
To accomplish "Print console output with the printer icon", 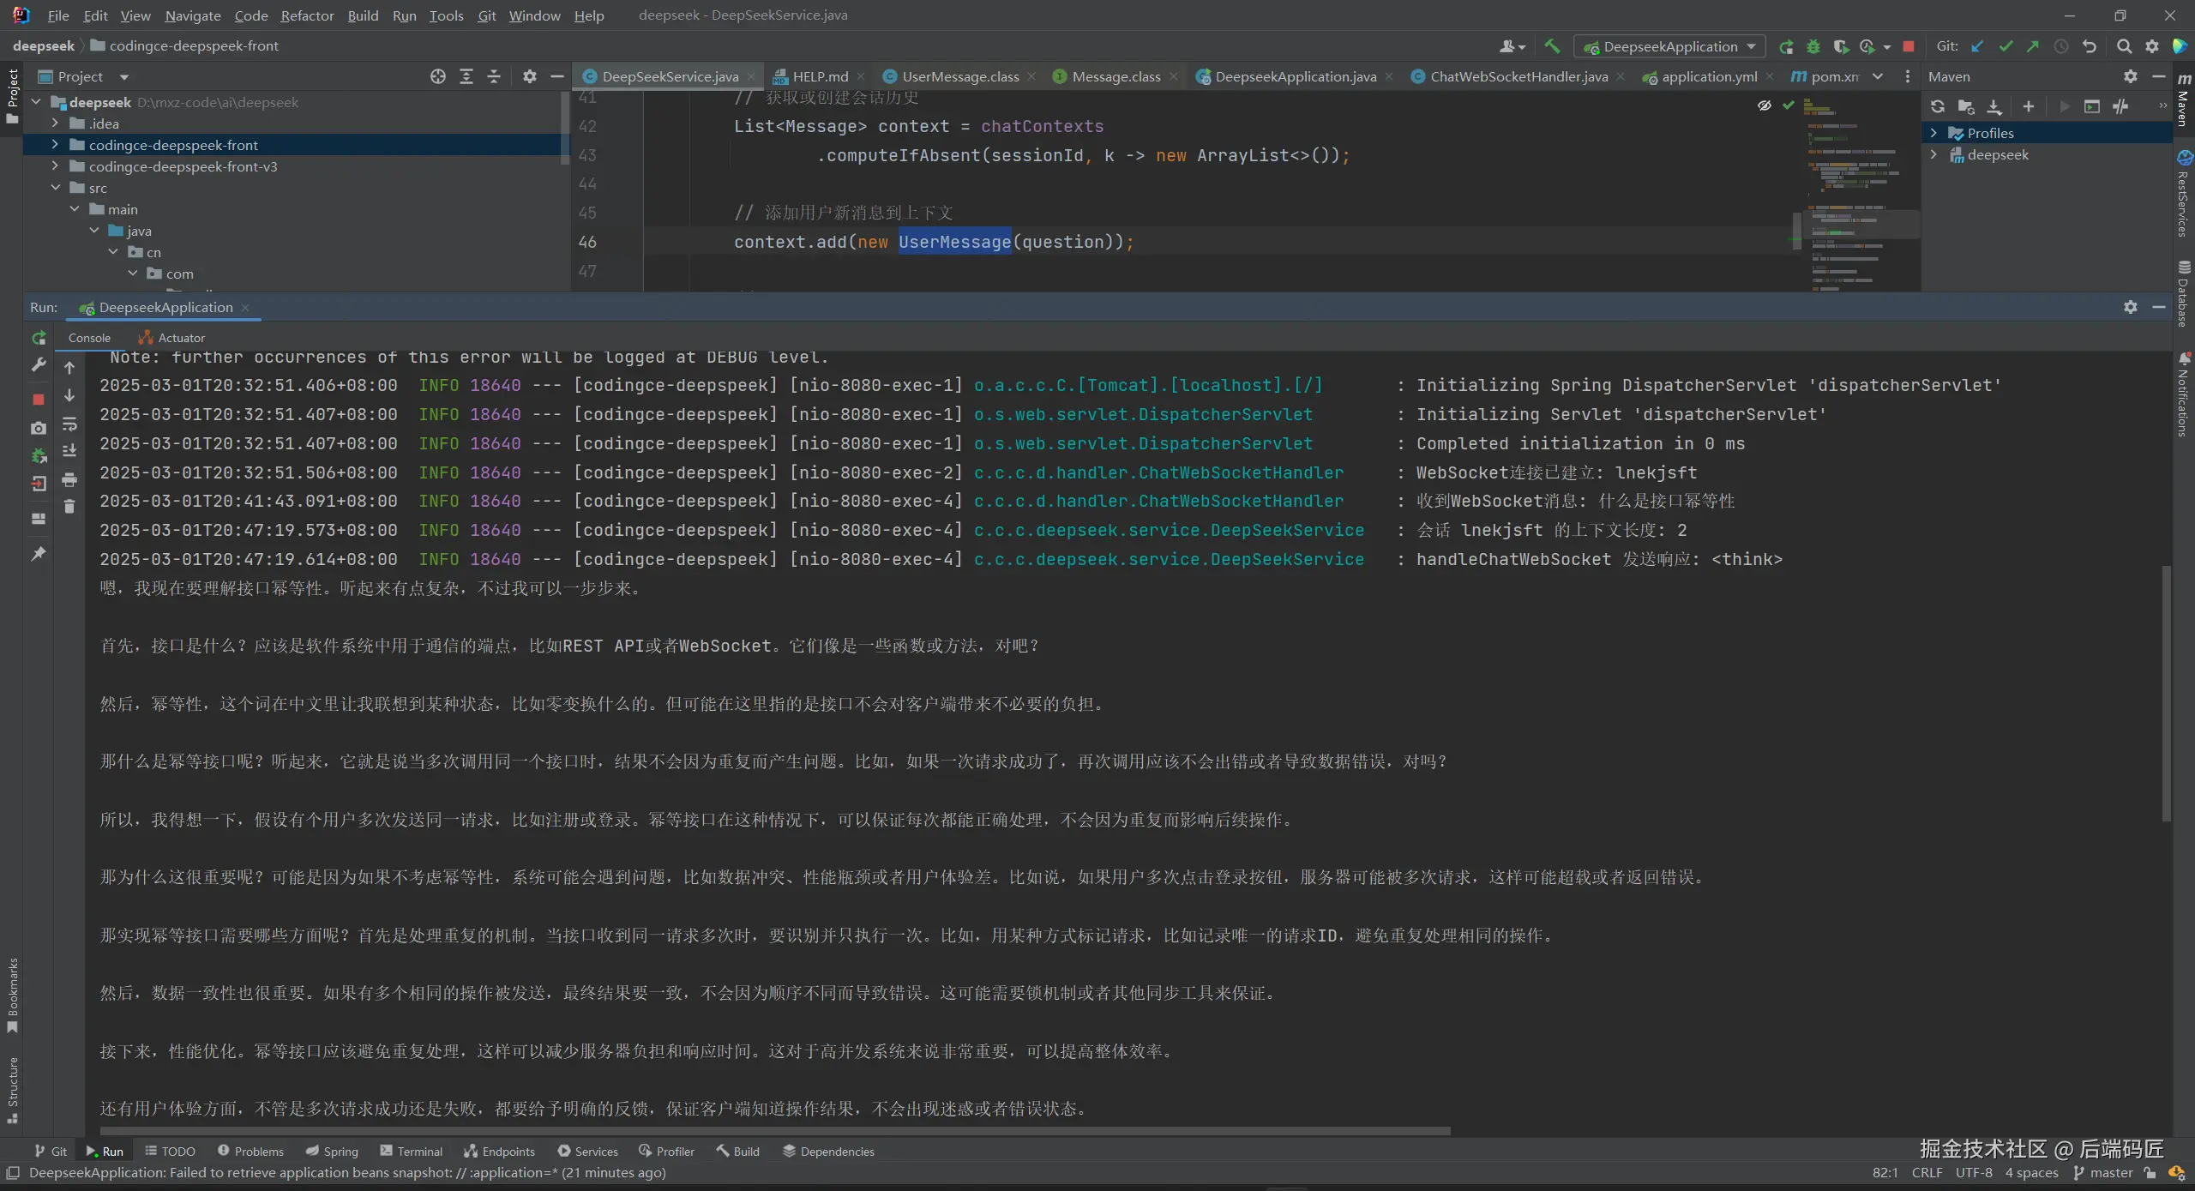I will click(x=69, y=479).
